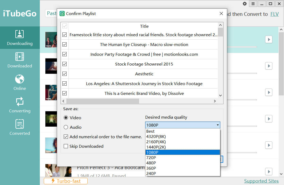This screenshot has width=284, height=185.
Task: Select the Framestock little story title
Action: click(143, 35)
